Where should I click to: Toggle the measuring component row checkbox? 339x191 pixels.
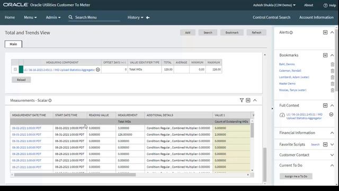coord(15,70)
